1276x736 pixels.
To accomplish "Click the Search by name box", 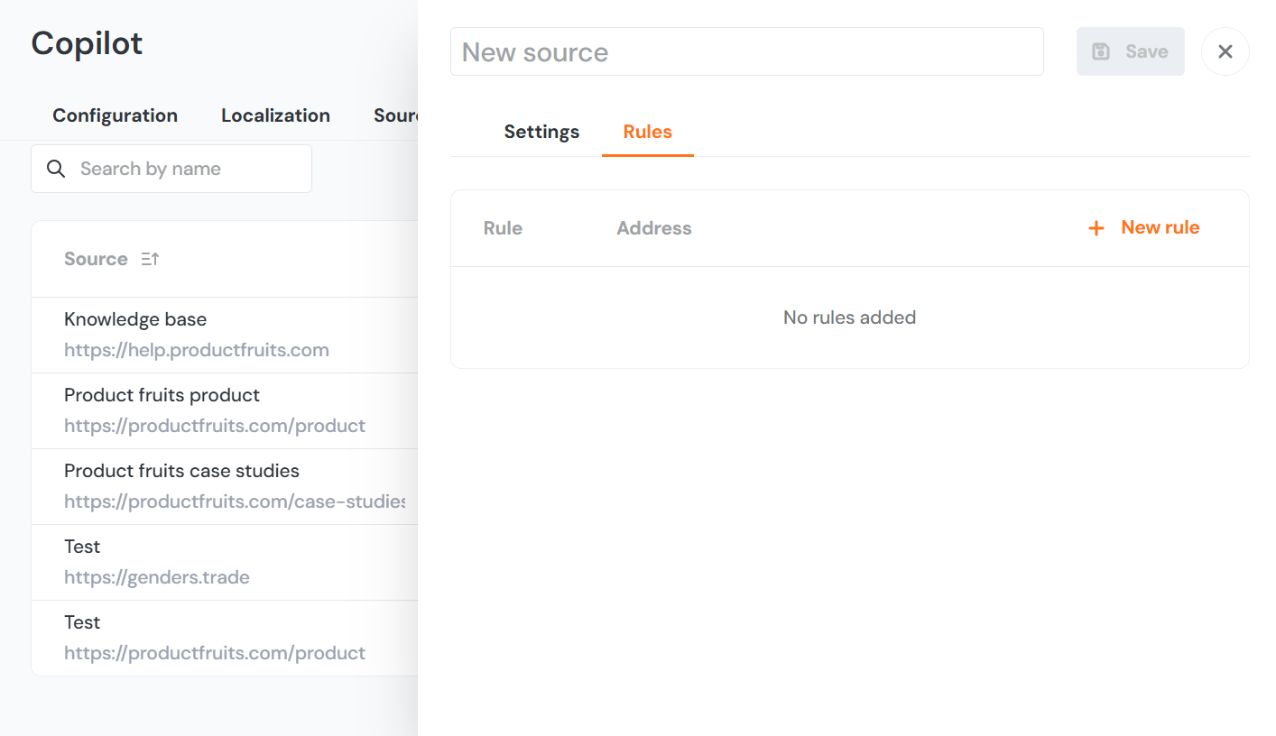I will click(185, 169).
